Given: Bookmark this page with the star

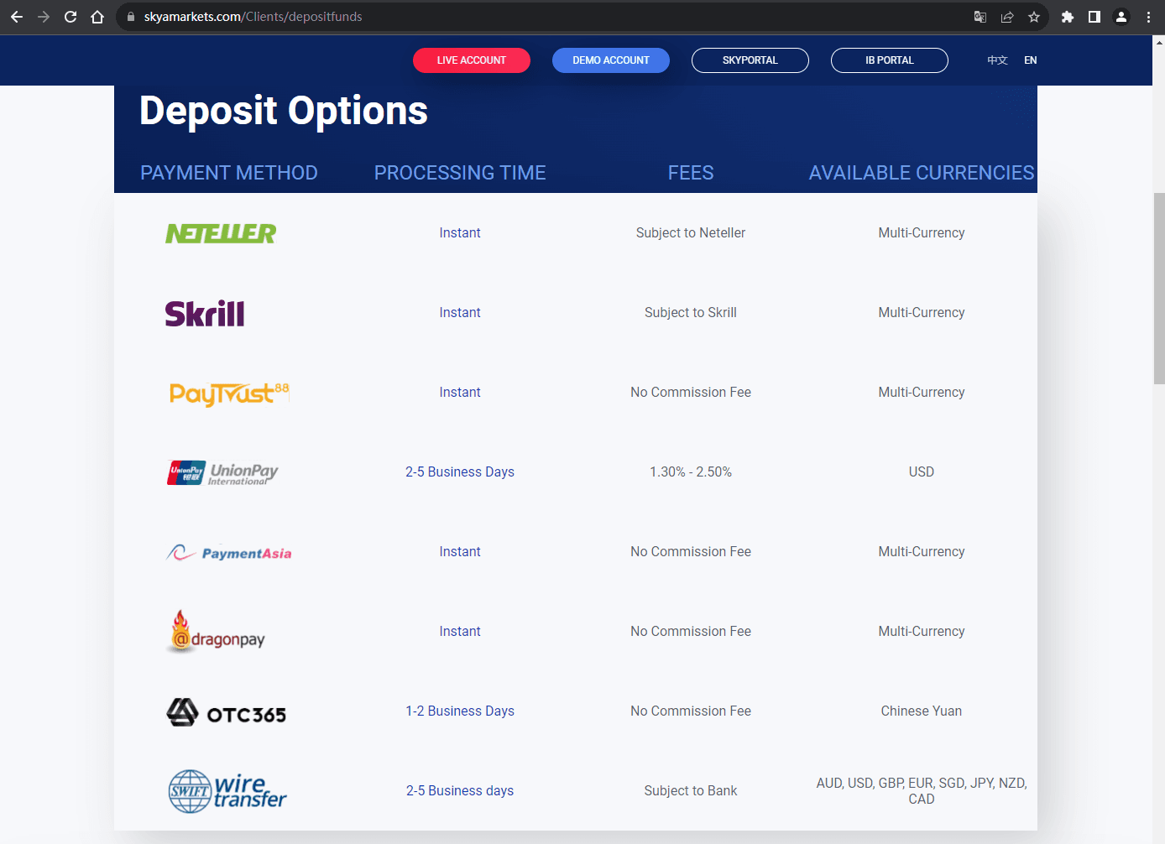Looking at the screenshot, I should coord(1034,17).
